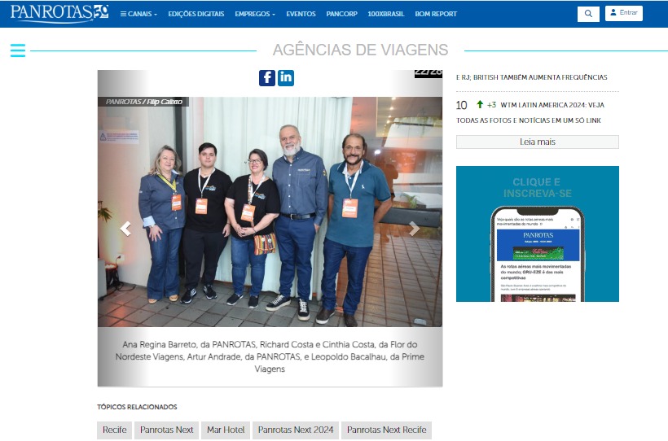Go to previous gallery photo arrow

pyautogui.click(x=125, y=229)
